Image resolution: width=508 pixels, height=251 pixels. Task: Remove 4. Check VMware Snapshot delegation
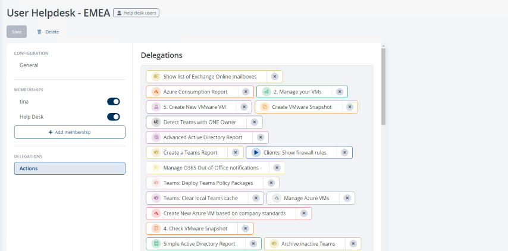246,228
